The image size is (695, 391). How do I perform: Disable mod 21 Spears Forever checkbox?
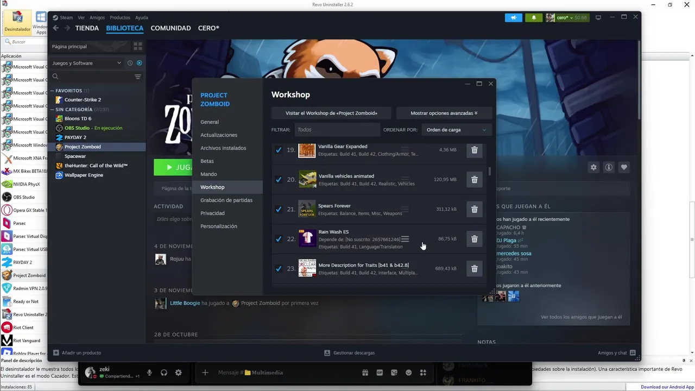click(x=279, y=209)
